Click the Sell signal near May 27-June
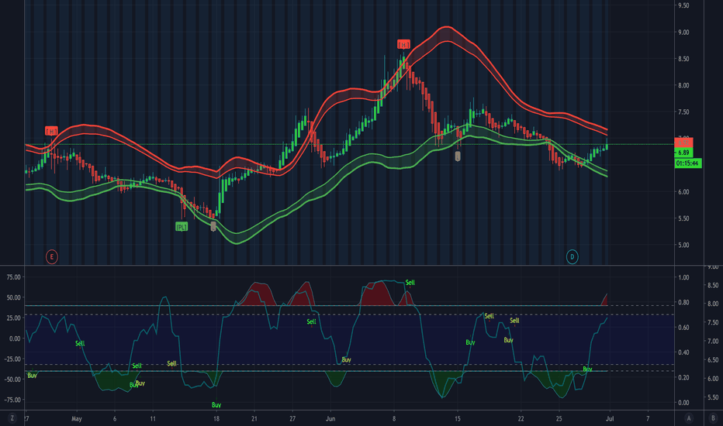This screenshot has height=426, width=723. coord(311,321)
